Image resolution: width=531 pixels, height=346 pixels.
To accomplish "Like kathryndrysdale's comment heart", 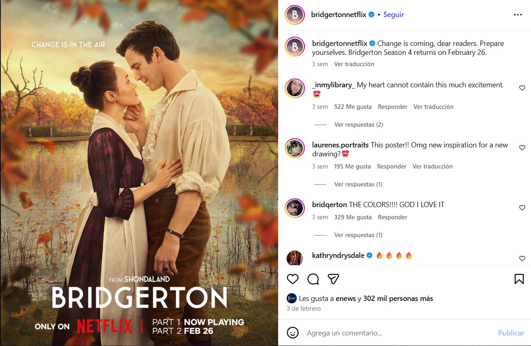I will tap(522, 258).
